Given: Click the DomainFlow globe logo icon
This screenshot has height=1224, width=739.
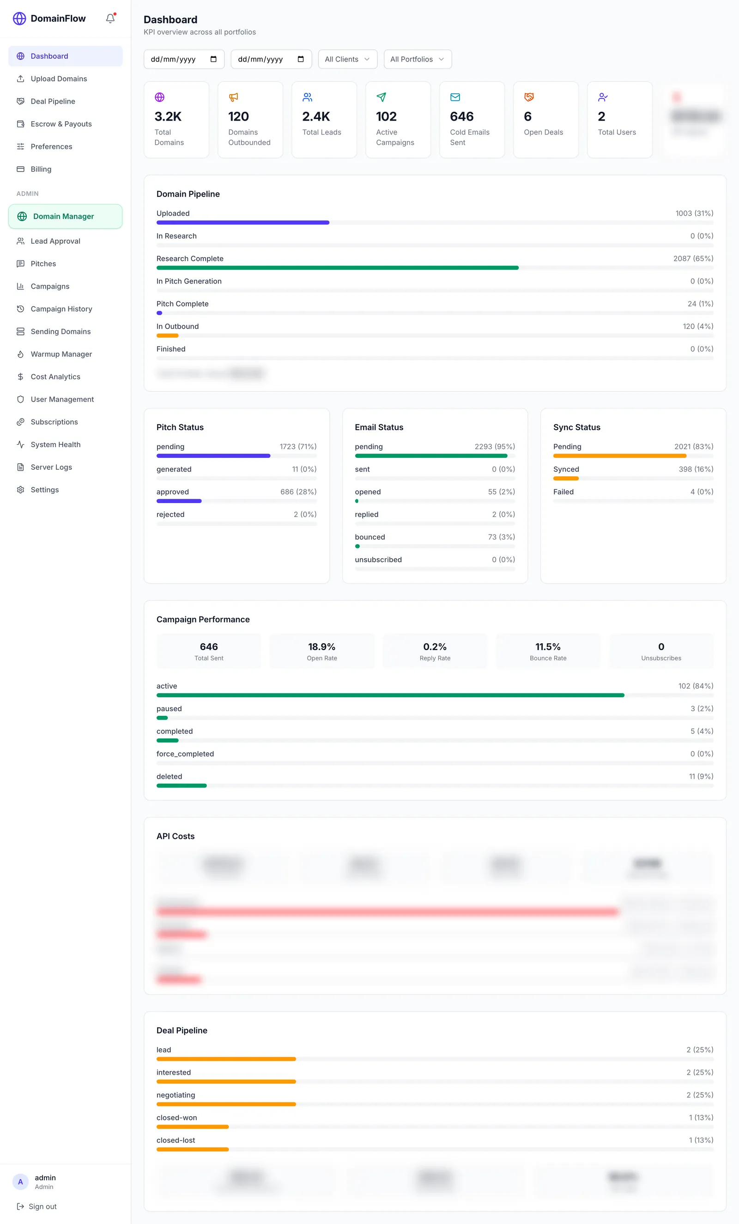Looking at the screenshot, I should [19, 18].
